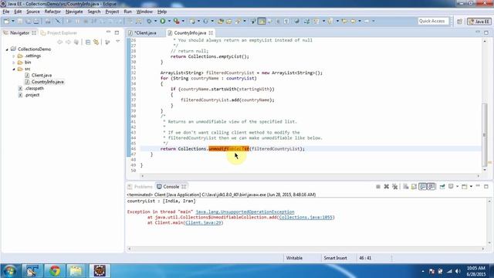The width and height of the screenshot is (494, 278).
Task: Click the Quick Access search field
Action: (x=433, y=21)
